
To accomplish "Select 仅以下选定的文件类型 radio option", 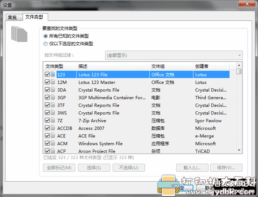I will 45,44.
